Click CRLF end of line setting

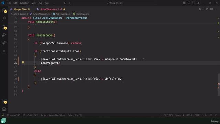(197, 115)
